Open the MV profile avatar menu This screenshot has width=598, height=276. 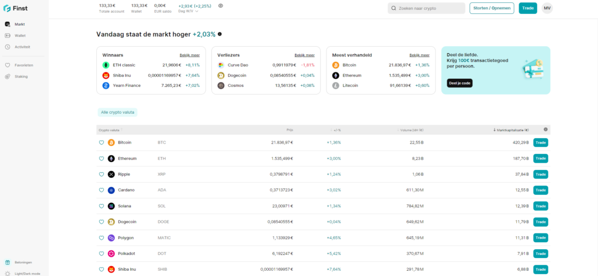click(x=547, y=8)
